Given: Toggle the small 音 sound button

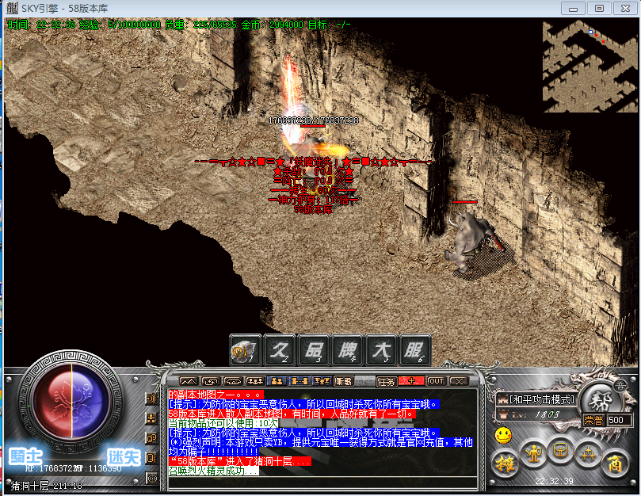Looking at the screenshot, I should (621, 386).
